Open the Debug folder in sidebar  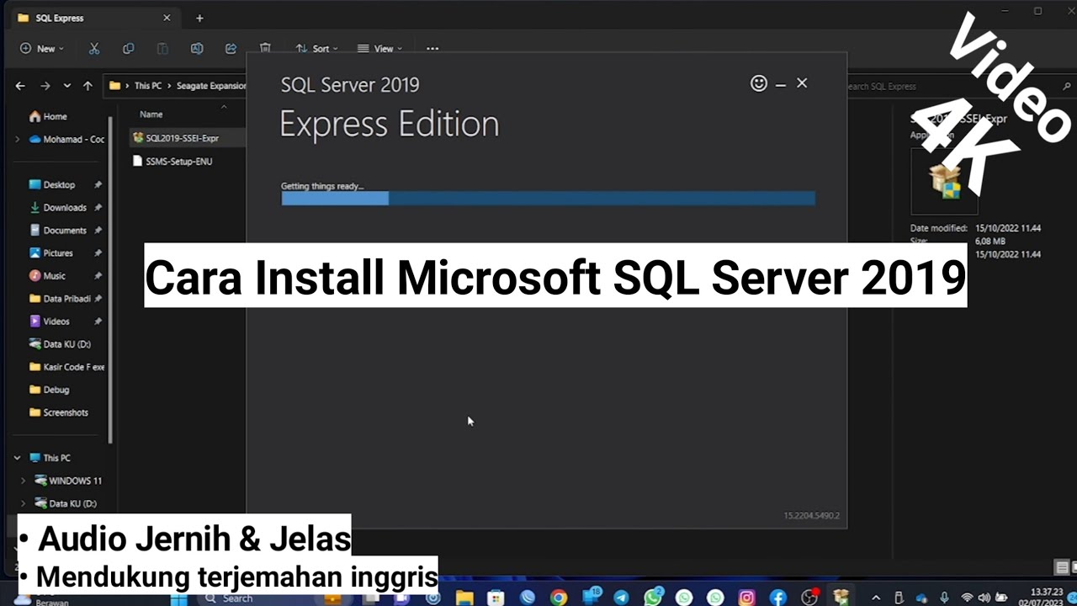pyautogui.click(x=50, y=390)
